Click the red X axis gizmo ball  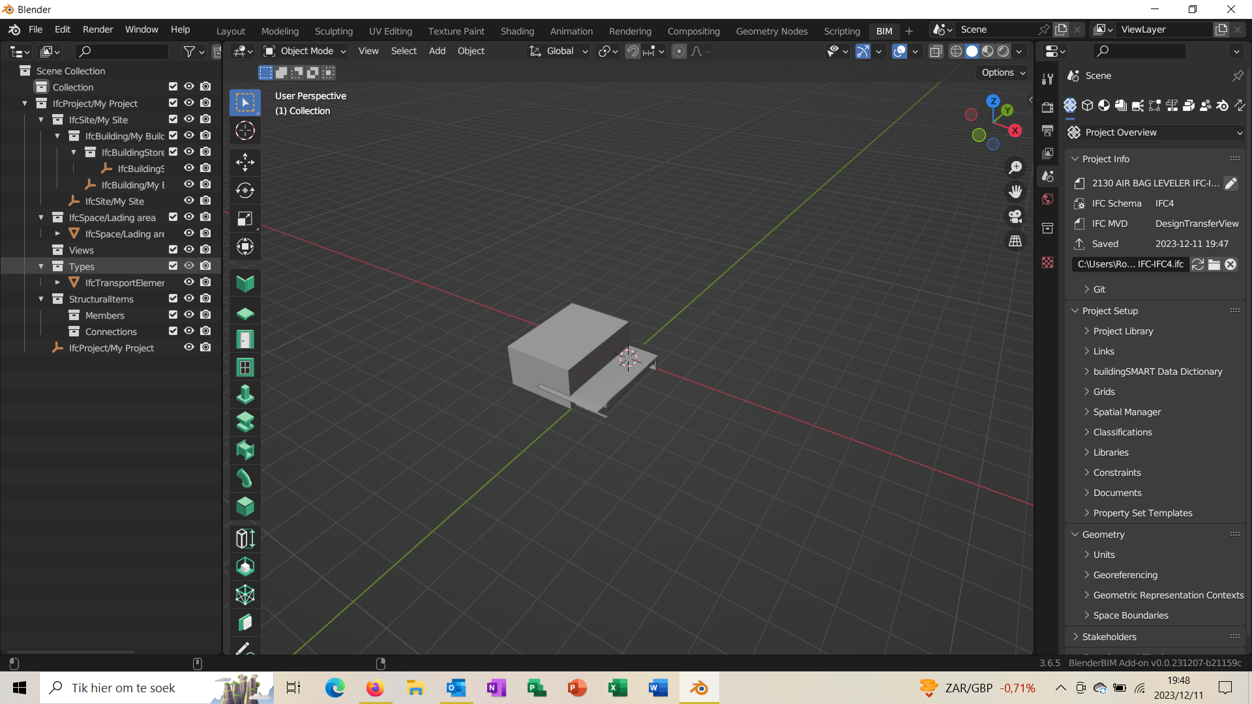point(1015,130)
